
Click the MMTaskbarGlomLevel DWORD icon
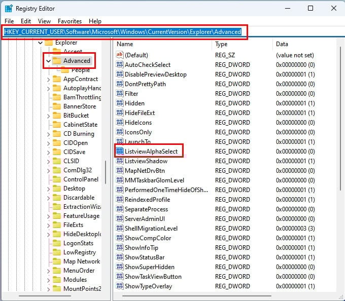coord(120,180)
